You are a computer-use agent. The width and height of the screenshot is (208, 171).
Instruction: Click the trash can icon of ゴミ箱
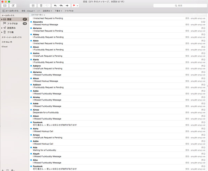5,32
